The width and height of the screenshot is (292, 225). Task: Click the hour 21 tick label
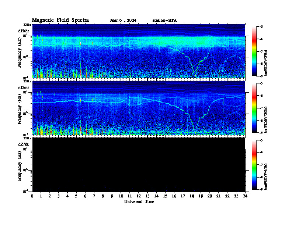[x=218, y=196]
